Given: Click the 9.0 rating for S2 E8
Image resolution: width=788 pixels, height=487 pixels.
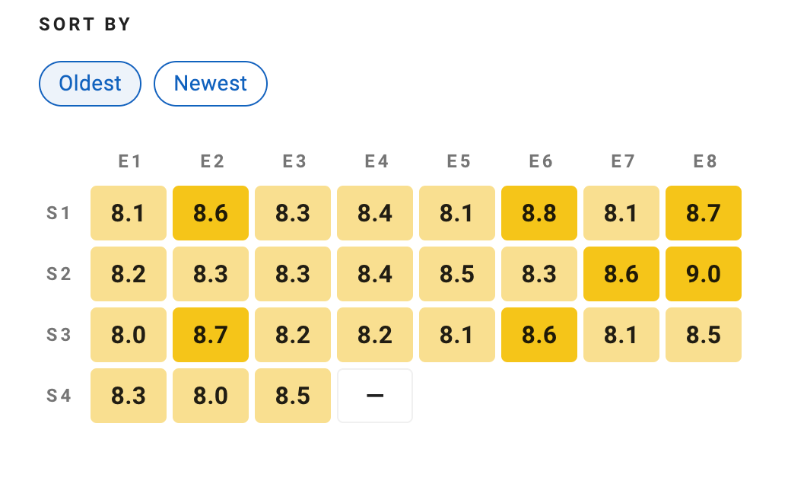Looking at the screenshot, I should point(704,274).
